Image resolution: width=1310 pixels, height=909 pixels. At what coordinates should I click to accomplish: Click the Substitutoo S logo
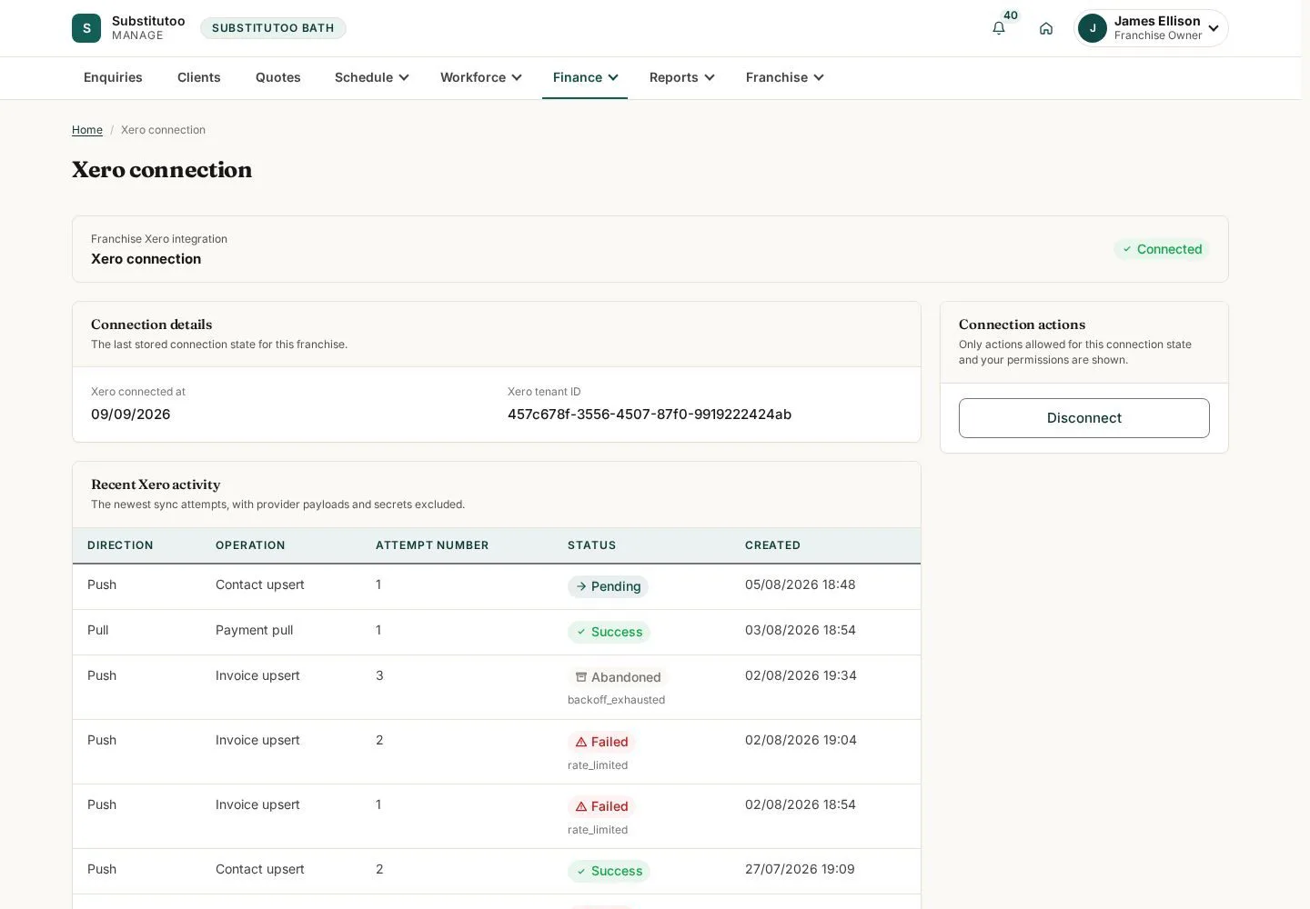click(x=86, y=28)
